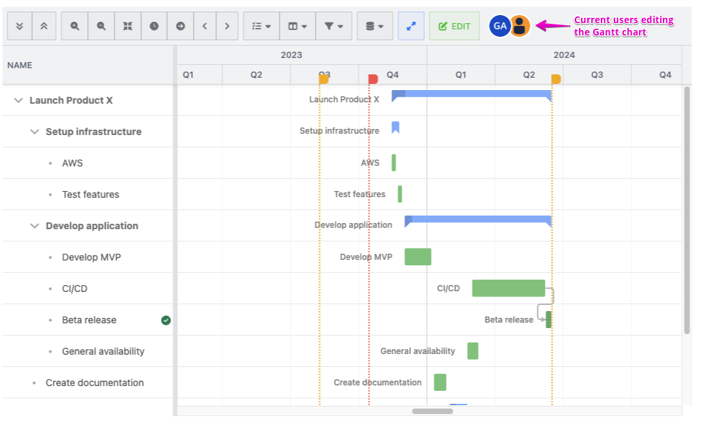Viewport: 701px width, 427px height.
Task: Collapse all rows in the Gantt chart
Action: 44,26
